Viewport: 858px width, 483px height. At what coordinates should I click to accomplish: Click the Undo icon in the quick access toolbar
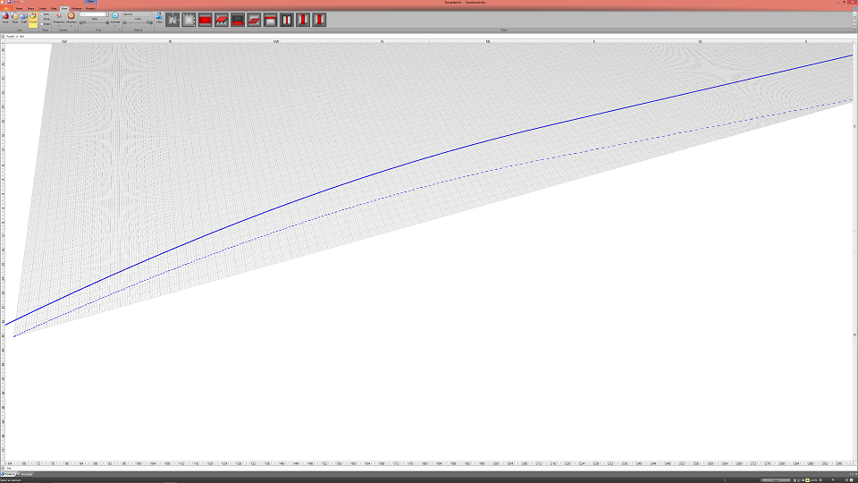pos(14,2)
